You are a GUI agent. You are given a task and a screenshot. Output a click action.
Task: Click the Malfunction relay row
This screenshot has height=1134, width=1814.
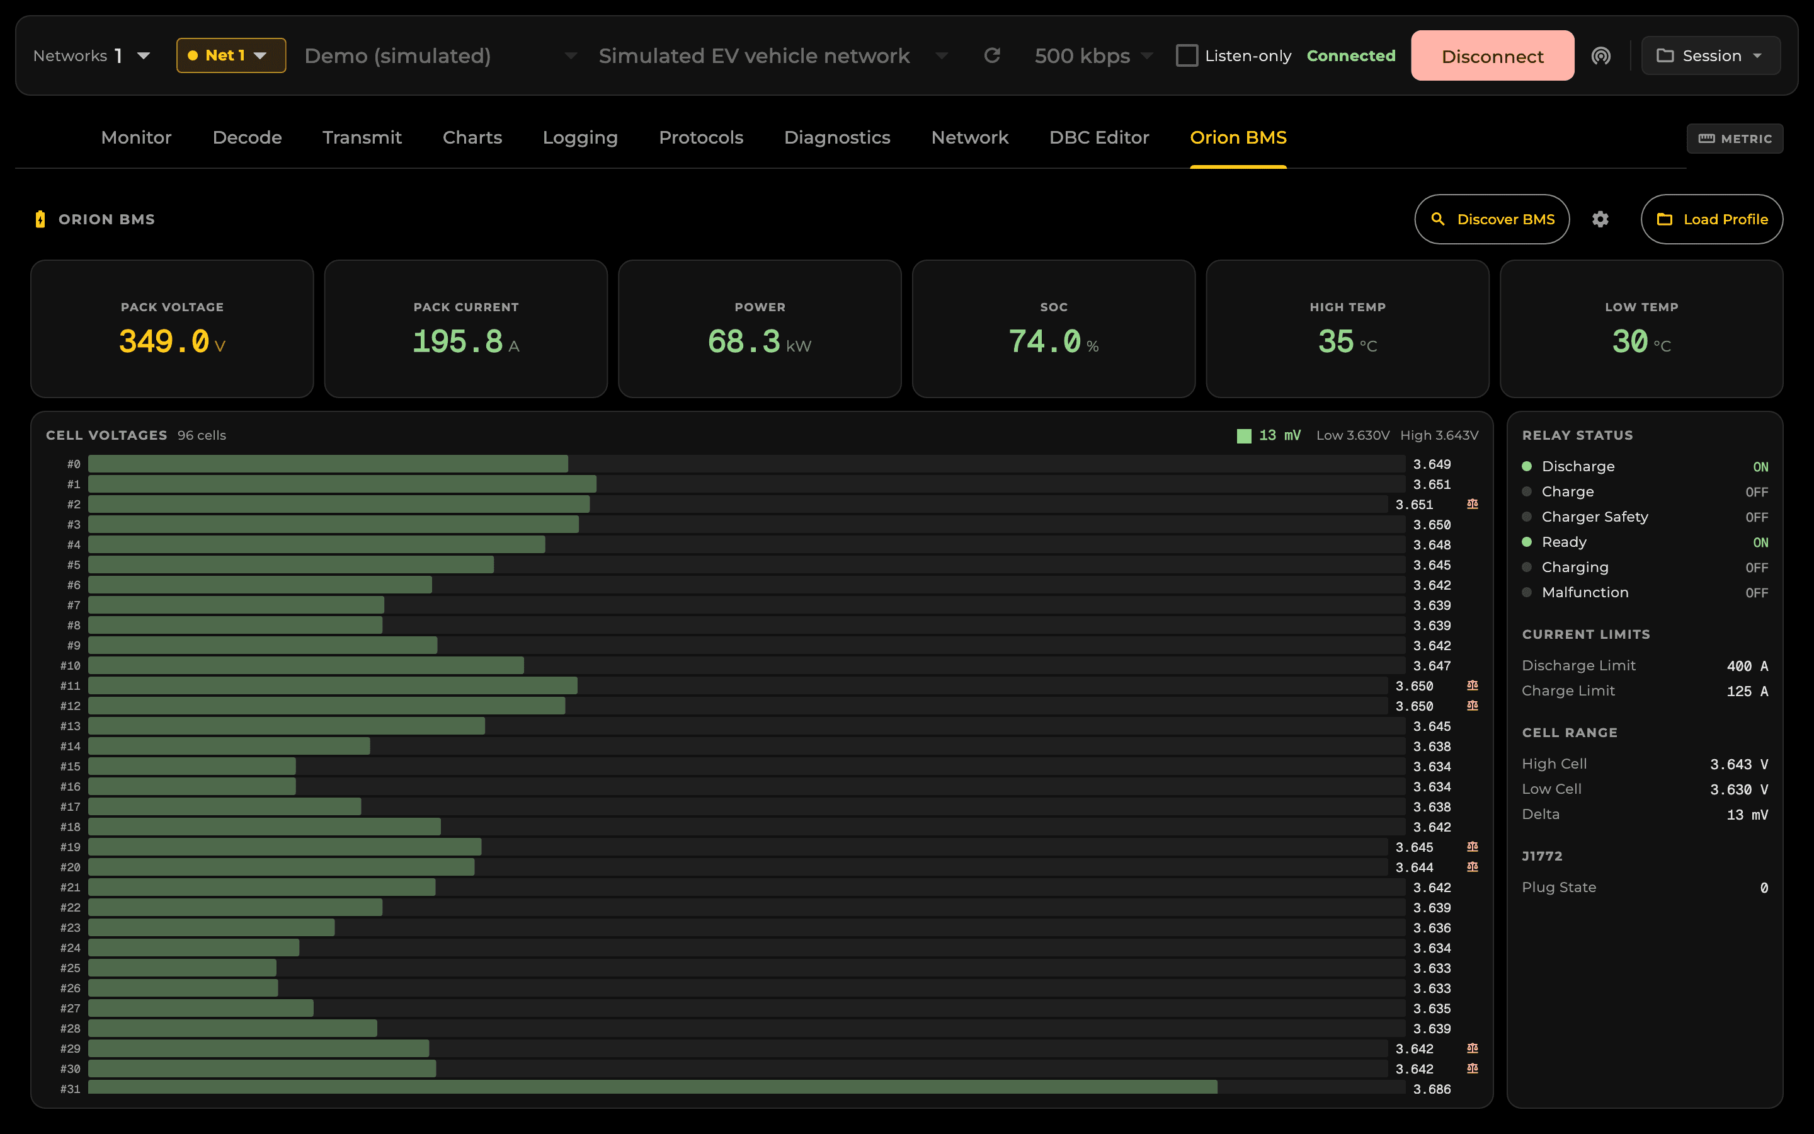1645,592
